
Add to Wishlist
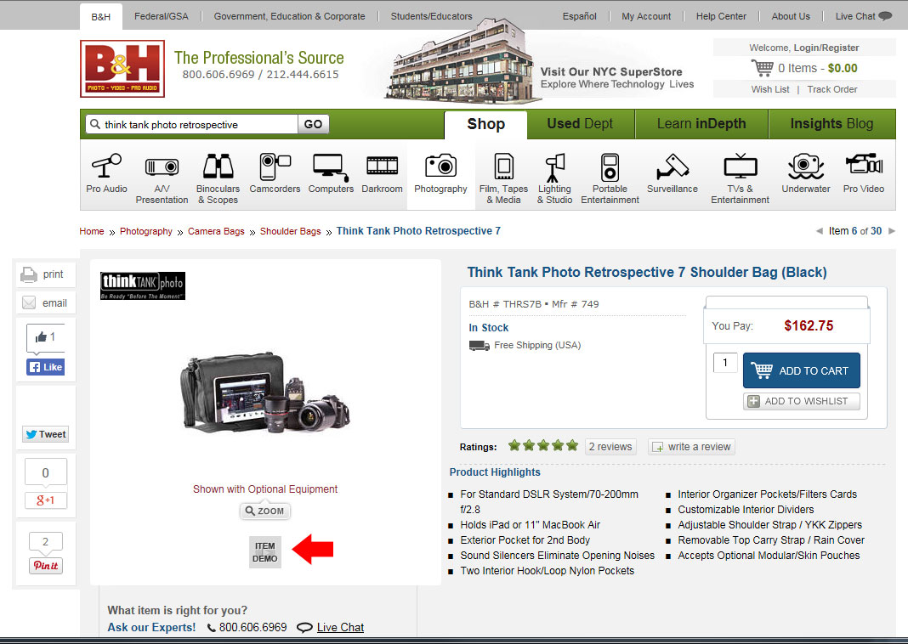(802, 401)
